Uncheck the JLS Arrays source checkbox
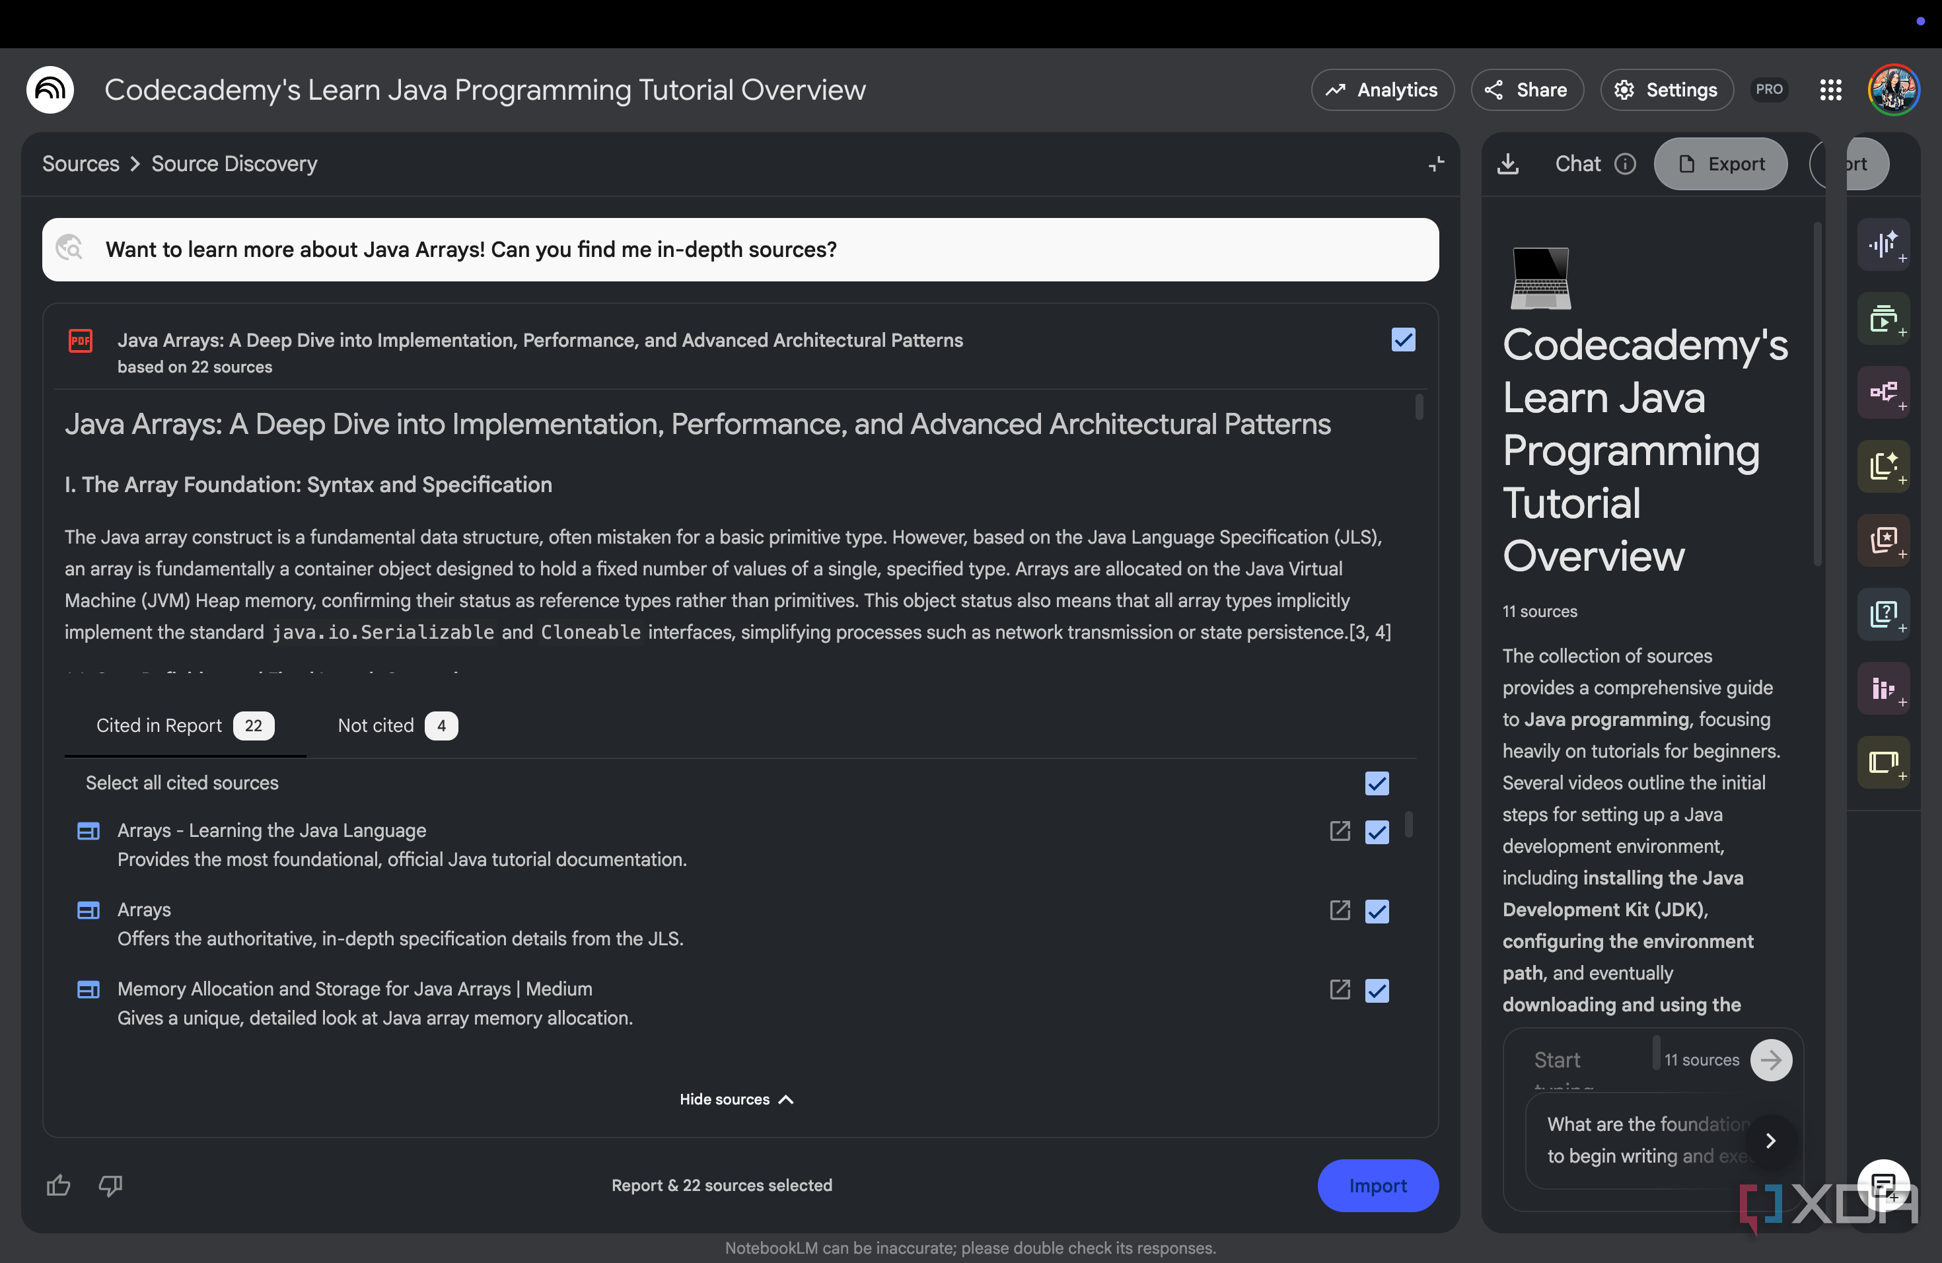The width and height of the screenshot is (1942, 1263). coord(1377,910)
